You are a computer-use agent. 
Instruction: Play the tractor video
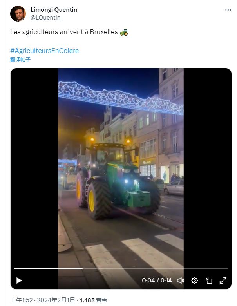19,281
